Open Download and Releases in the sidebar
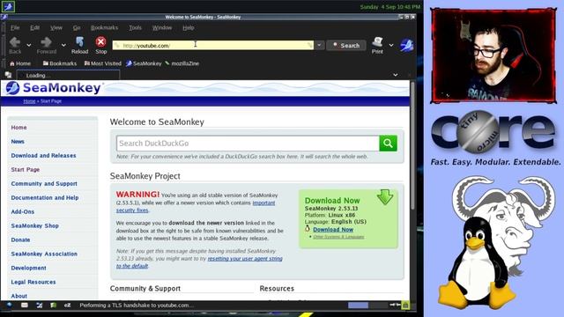The height and width of the screenshot is (317, 564). 43,156
